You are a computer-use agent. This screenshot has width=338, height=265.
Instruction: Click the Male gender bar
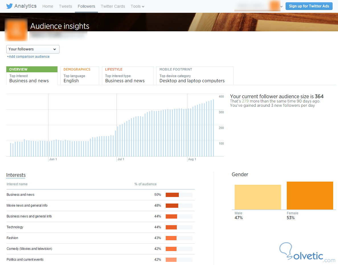[x=258, y=197]
